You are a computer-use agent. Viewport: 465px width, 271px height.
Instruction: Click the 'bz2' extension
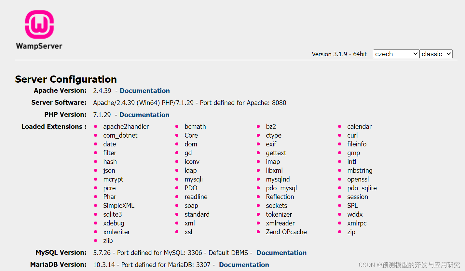pyautogui.click(x=271, y=127)
